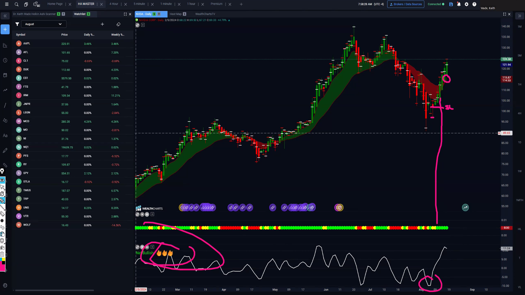Screen dimensions: 525x295
Task: Click the watchlist filter funnel icon
Action: click(x=17, y=24)
